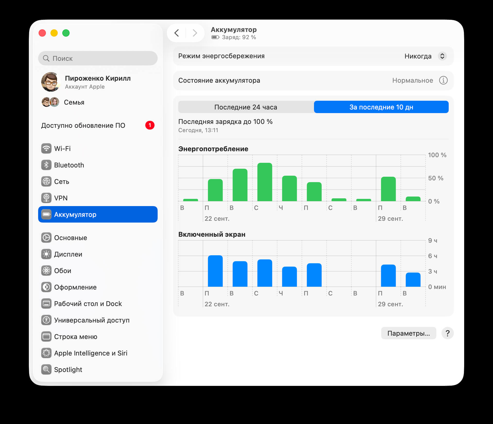The image size is (493, 424).
Task: Select Основные in the sidebar
Action: (x=98, y=238)
